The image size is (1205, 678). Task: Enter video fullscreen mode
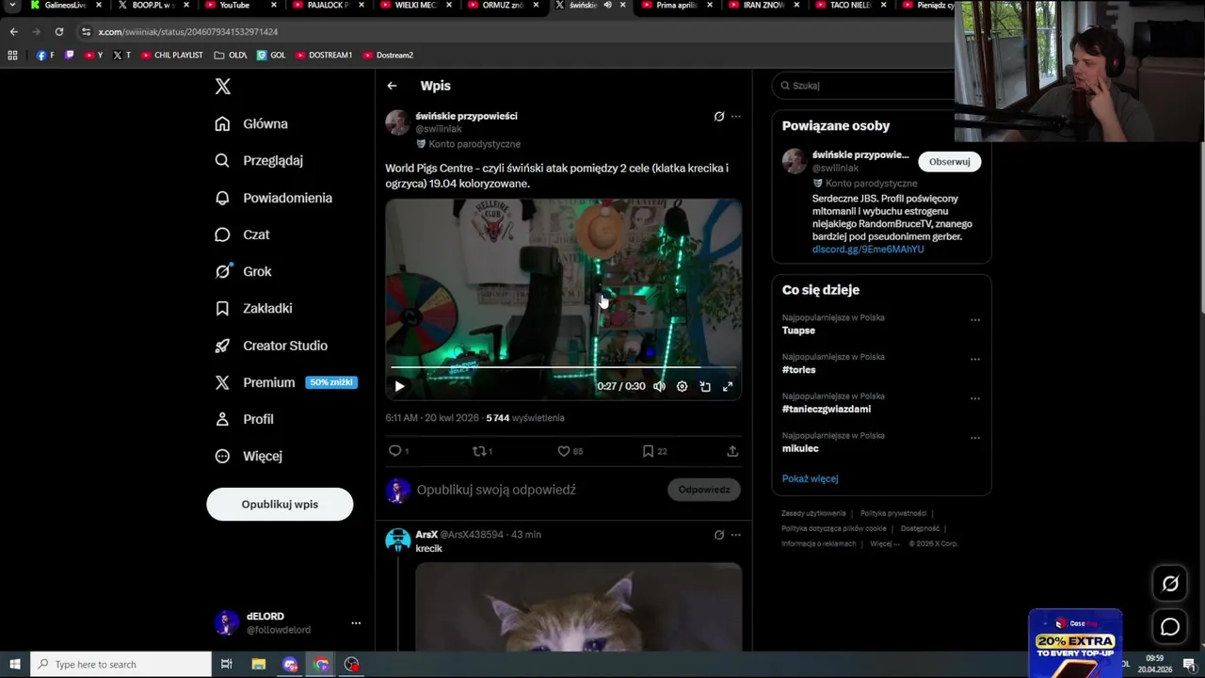728,386
